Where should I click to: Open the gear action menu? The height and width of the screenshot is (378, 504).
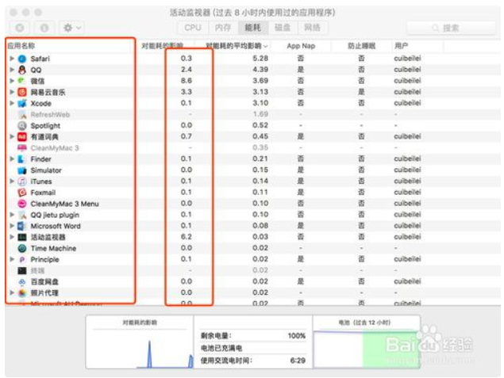[x=72, y=28]
